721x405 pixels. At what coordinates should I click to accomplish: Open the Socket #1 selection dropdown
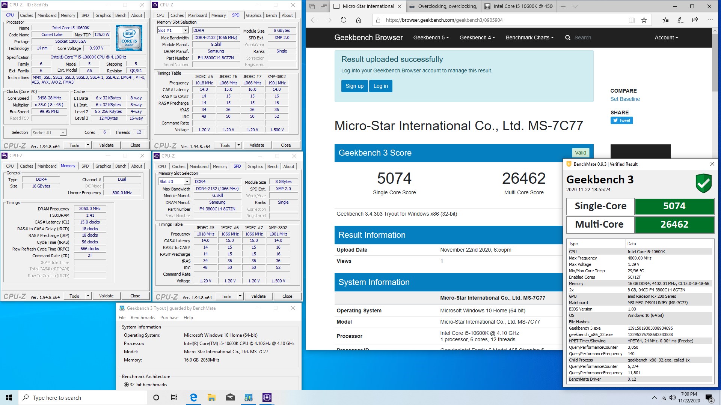pos(63,132)
